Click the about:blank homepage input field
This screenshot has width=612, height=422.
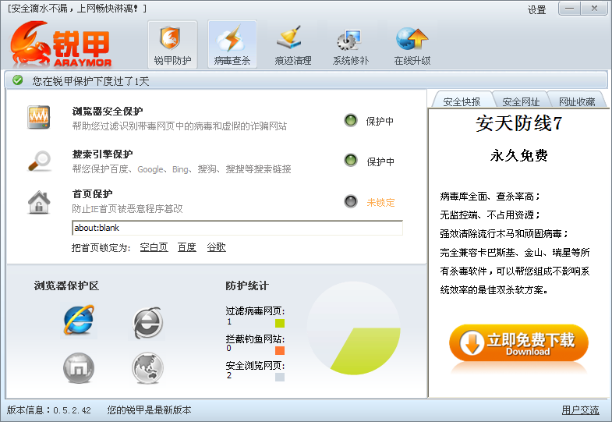pos(237,228)
